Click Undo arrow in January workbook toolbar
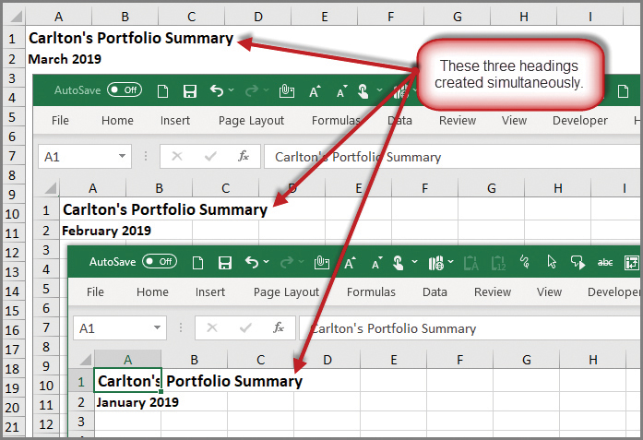This screenshot has height=440, width=643. click(x=252, y=262)
